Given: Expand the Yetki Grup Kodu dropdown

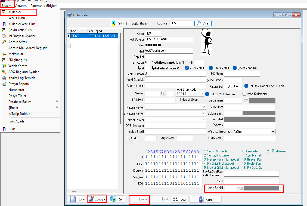Looking at the screenshot, I should [201, 94].
